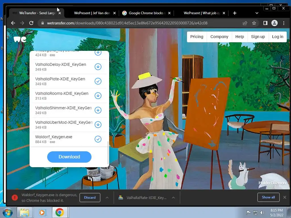Expand options for the blocked Waldorf_Keygen.exe download
The height and width of the screenshot is (218, 291).
pyautogui.click(x=107, y=198)
